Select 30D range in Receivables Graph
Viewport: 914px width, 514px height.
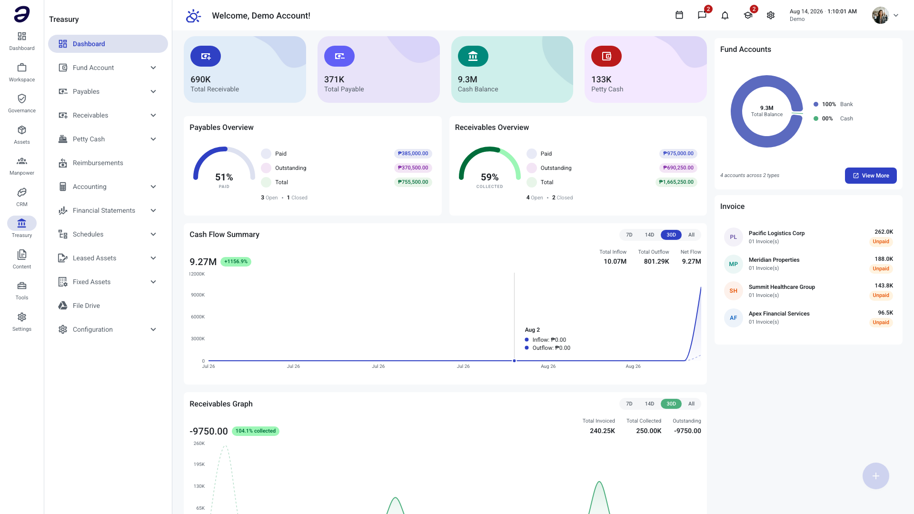671,404
